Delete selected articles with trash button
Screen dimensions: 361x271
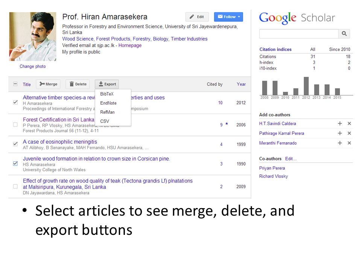[x=78, y=84]
